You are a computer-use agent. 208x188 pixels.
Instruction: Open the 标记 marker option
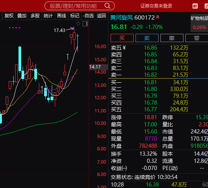tap(75, 16)
